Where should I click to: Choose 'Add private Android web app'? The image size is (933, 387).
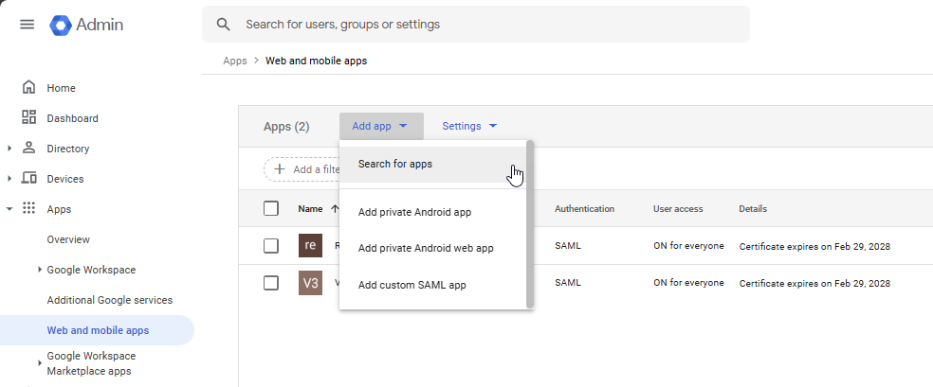click(432, 248)
